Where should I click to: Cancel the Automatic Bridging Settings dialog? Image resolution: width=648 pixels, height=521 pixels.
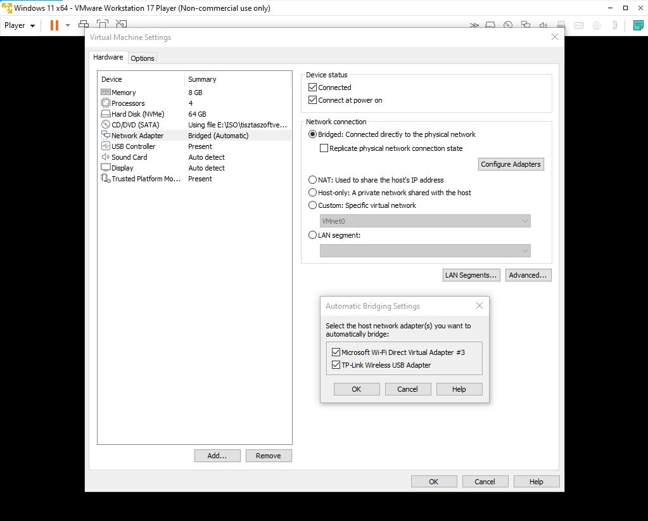(408, 389)
